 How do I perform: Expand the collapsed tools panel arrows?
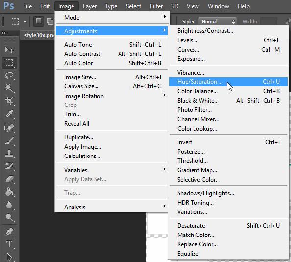coord(4,33)
